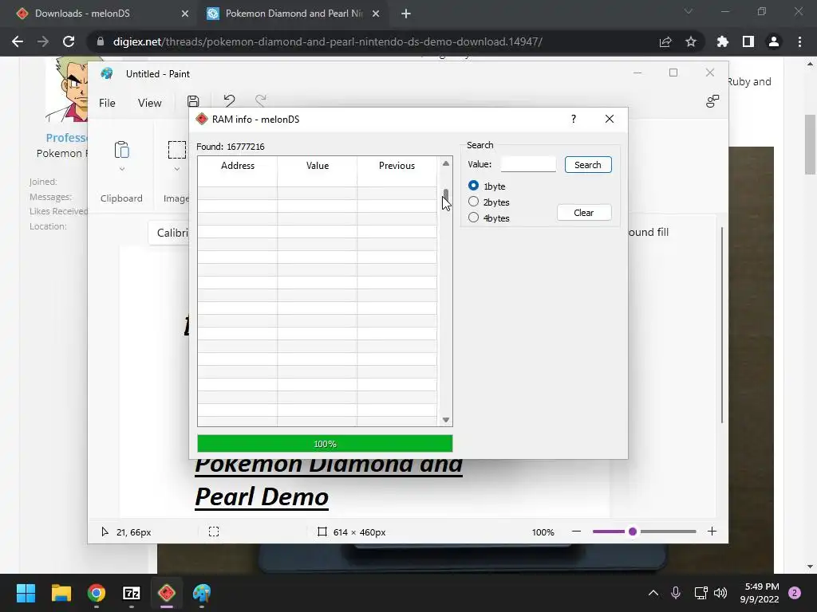Show hidden system tray icons

(x=653, y=593)
